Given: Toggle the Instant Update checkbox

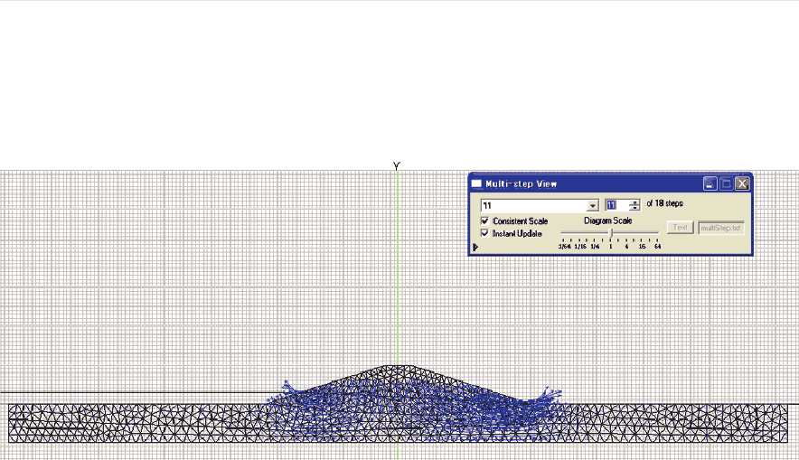Looking at the screenshot, I should (x=484, y=233).
